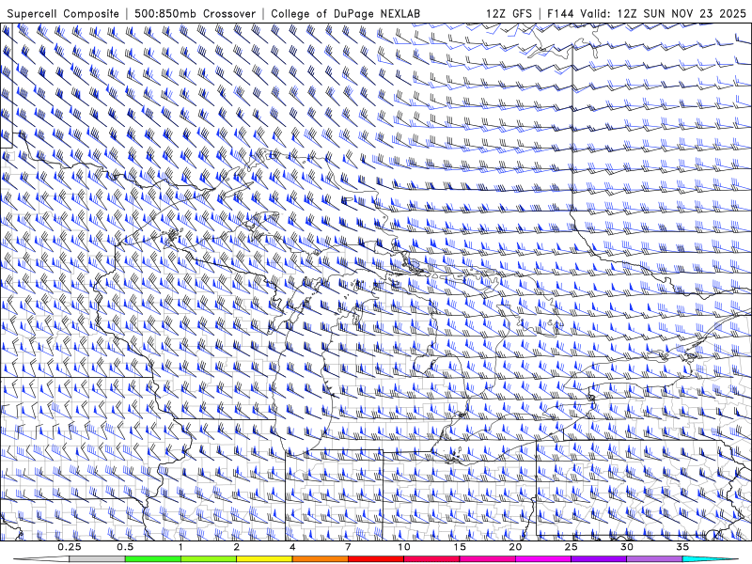Image resolution: width=752 pixels, height=564 pixels.
Task: Select the orange 4–7 color bar segment
Action: (x=320, y=559)
